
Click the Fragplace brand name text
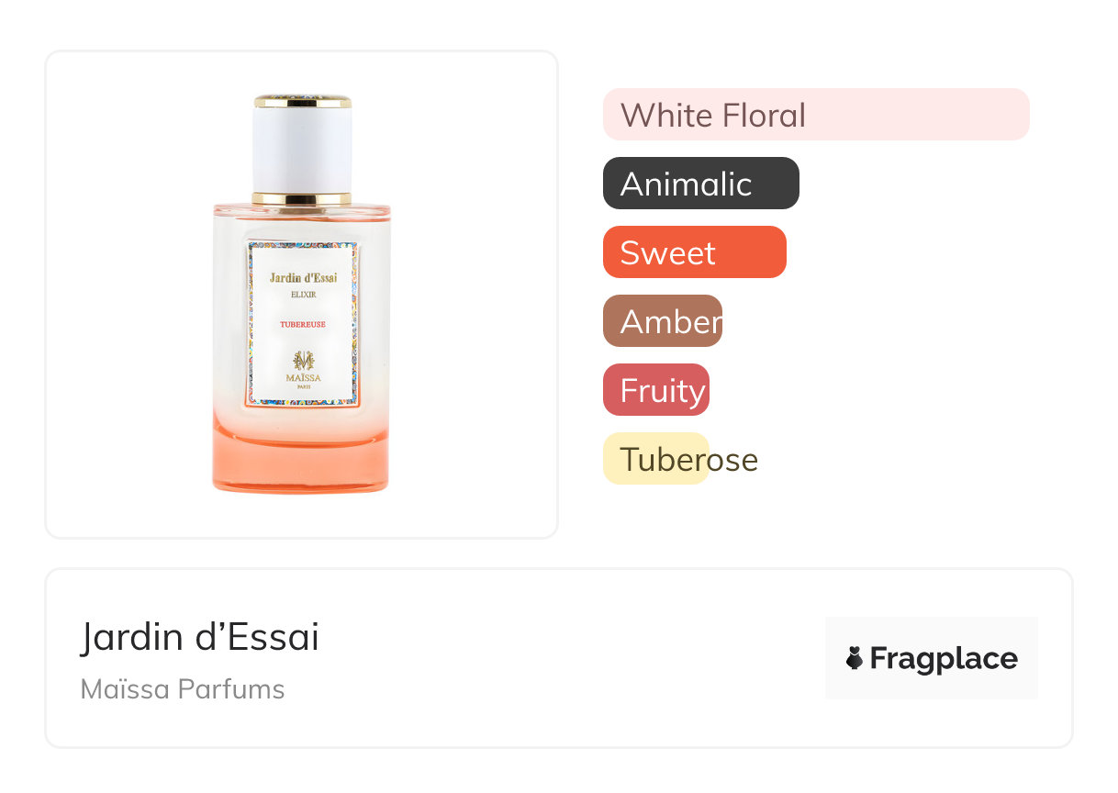tap(944, 659)
